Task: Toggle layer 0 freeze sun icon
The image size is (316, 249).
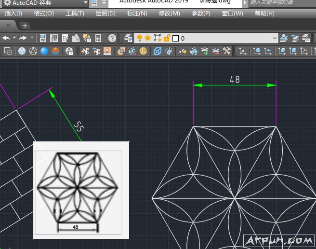Action: click(148, 38)
